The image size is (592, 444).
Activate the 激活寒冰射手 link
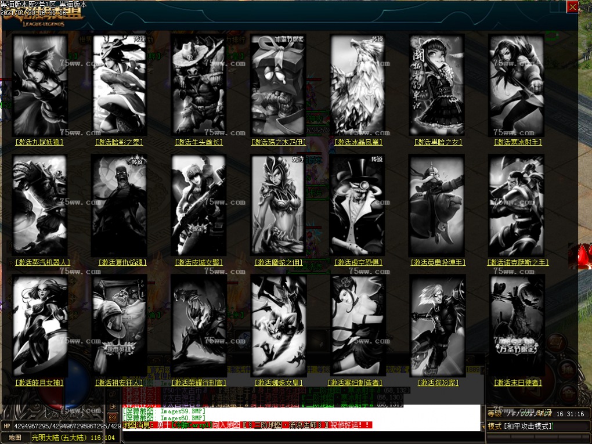click(x=518, y=142)
